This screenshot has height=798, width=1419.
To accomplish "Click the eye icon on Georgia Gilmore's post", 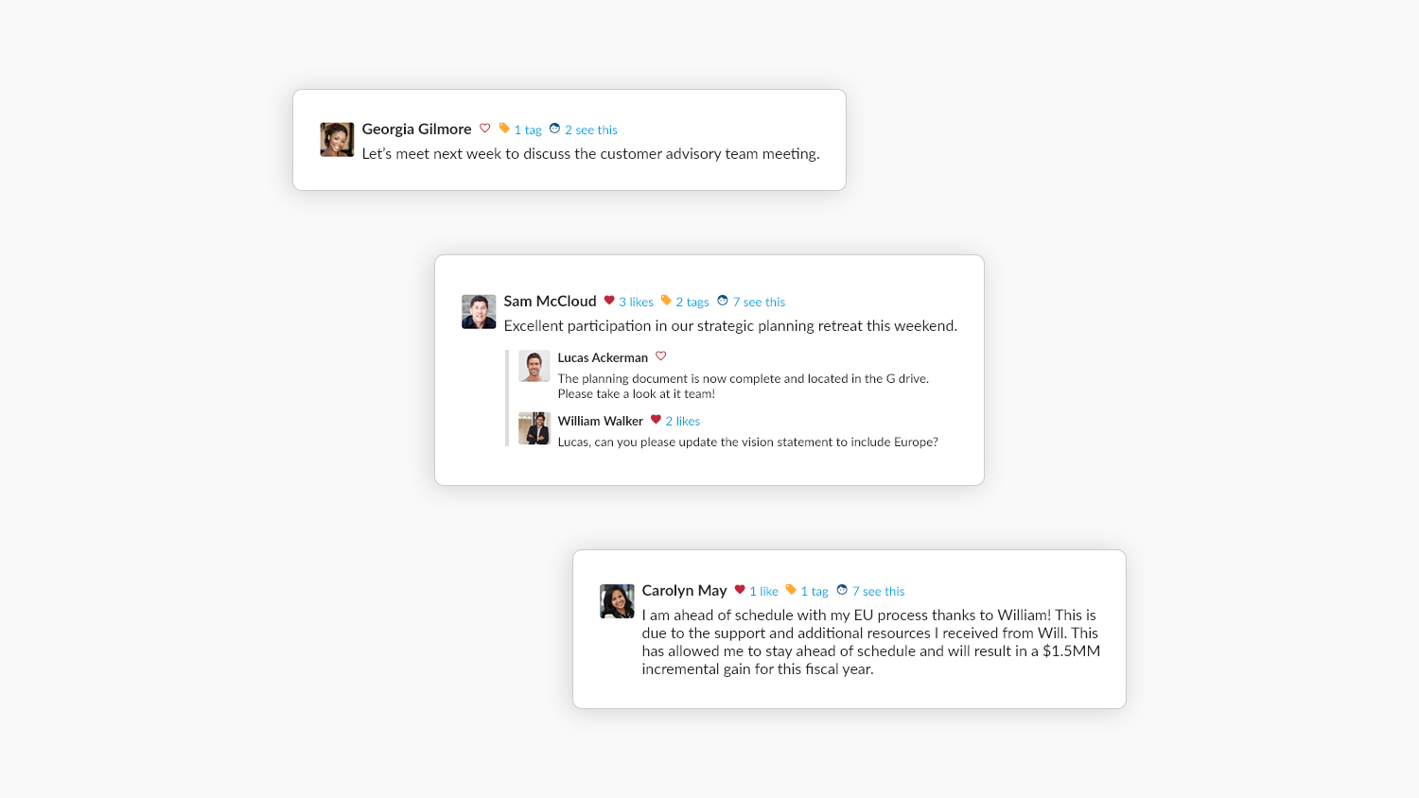I will pyautogui.click(x=555, y=129).
